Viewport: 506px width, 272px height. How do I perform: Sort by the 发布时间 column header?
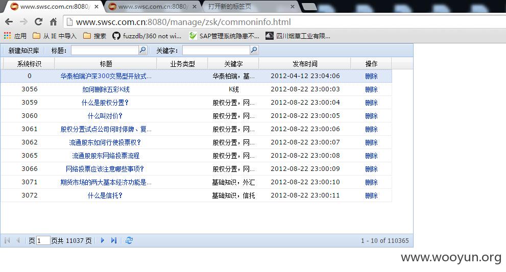tap(305, 64)
